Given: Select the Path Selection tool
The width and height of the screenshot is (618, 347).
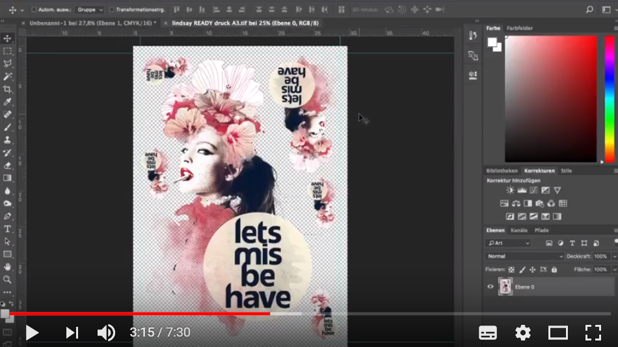Looking at the screenshot, I should pyautogui.click(x=8, y=242).
